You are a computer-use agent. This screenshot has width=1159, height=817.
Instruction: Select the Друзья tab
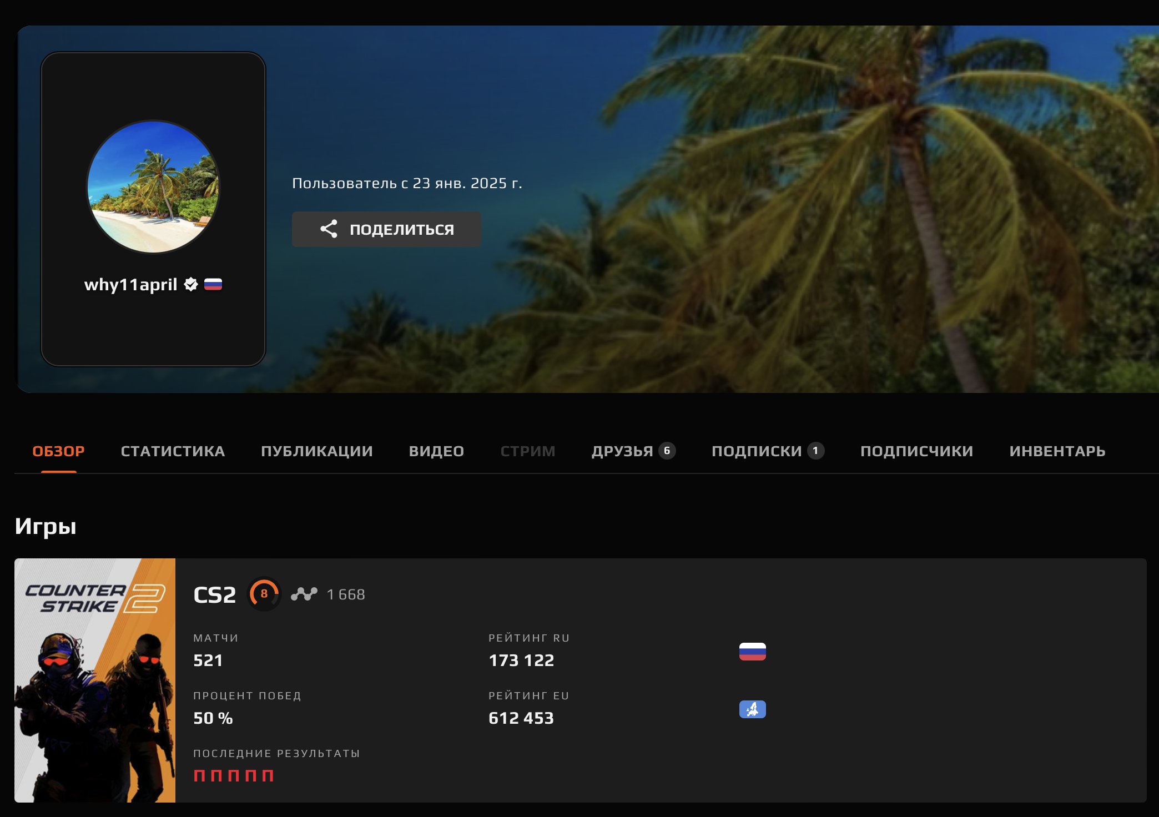[x=633, y=451]
